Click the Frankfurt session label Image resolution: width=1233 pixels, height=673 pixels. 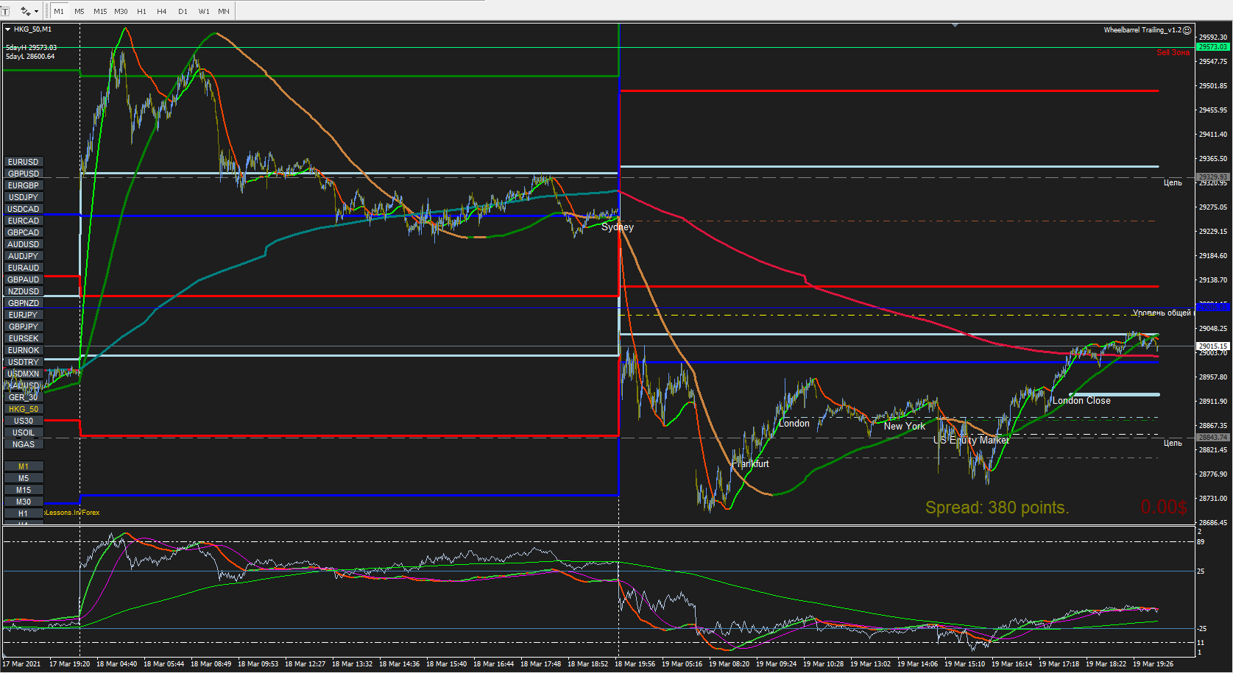(x=750, y=463)
